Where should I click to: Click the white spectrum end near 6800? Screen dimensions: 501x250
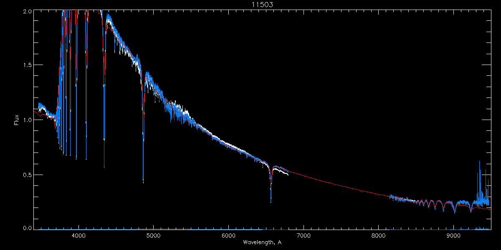tap(288, 174)
